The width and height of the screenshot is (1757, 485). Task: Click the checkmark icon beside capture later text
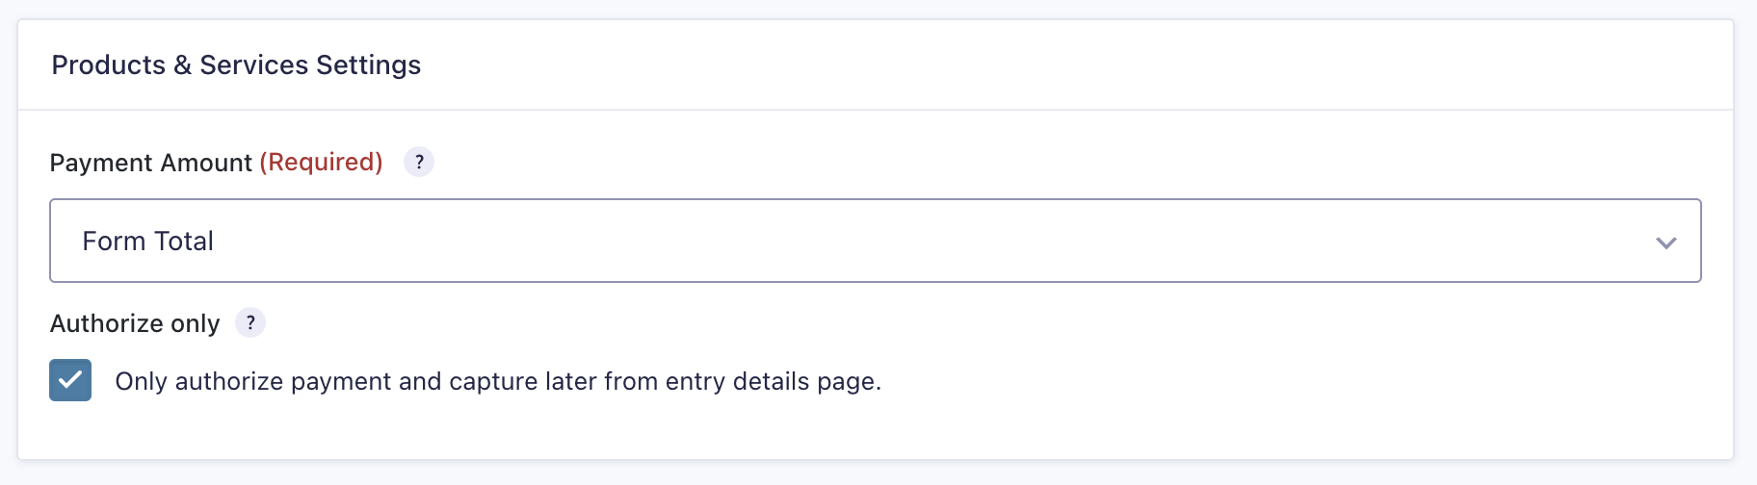coord(70,380)
